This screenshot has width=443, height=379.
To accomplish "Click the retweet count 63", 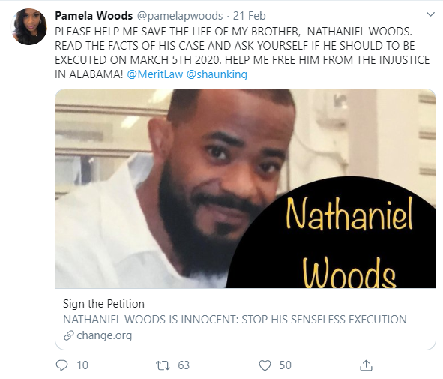I will pyautogui.click(x=184, y=365).
